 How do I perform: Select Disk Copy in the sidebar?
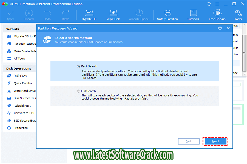(20, 76)
